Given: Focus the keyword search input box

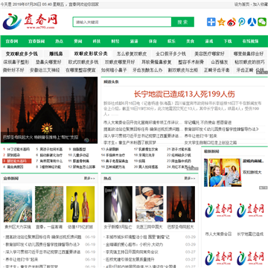Looking at the screenshot, I should [x=122, y=22].
